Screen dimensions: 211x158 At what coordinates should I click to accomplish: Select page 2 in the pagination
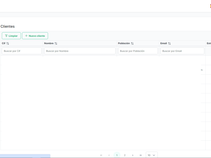125,155
